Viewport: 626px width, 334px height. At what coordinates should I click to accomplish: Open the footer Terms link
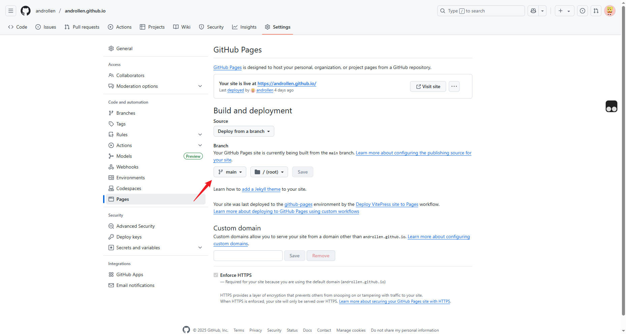tap(239, 330)
